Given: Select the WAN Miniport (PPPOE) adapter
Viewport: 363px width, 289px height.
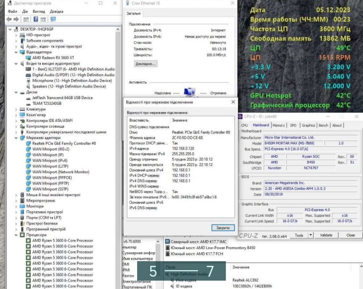Looking at the screenshot, I should [52, 177].
